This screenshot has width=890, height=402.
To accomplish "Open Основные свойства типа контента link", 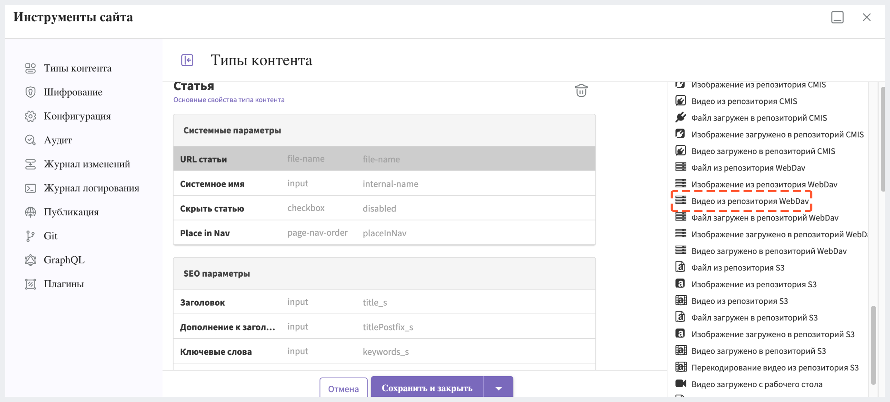I will (x=229, y=100).
